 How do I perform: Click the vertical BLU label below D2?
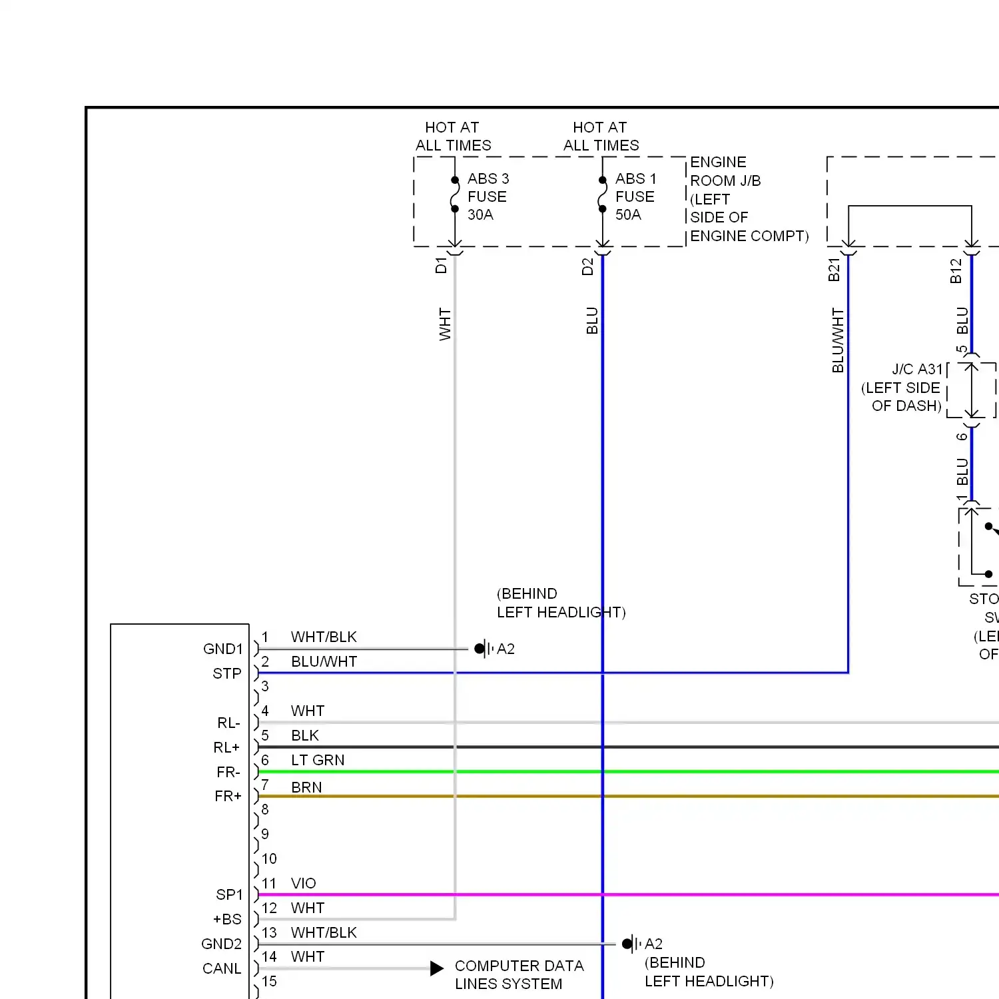(x=592, y=321)
